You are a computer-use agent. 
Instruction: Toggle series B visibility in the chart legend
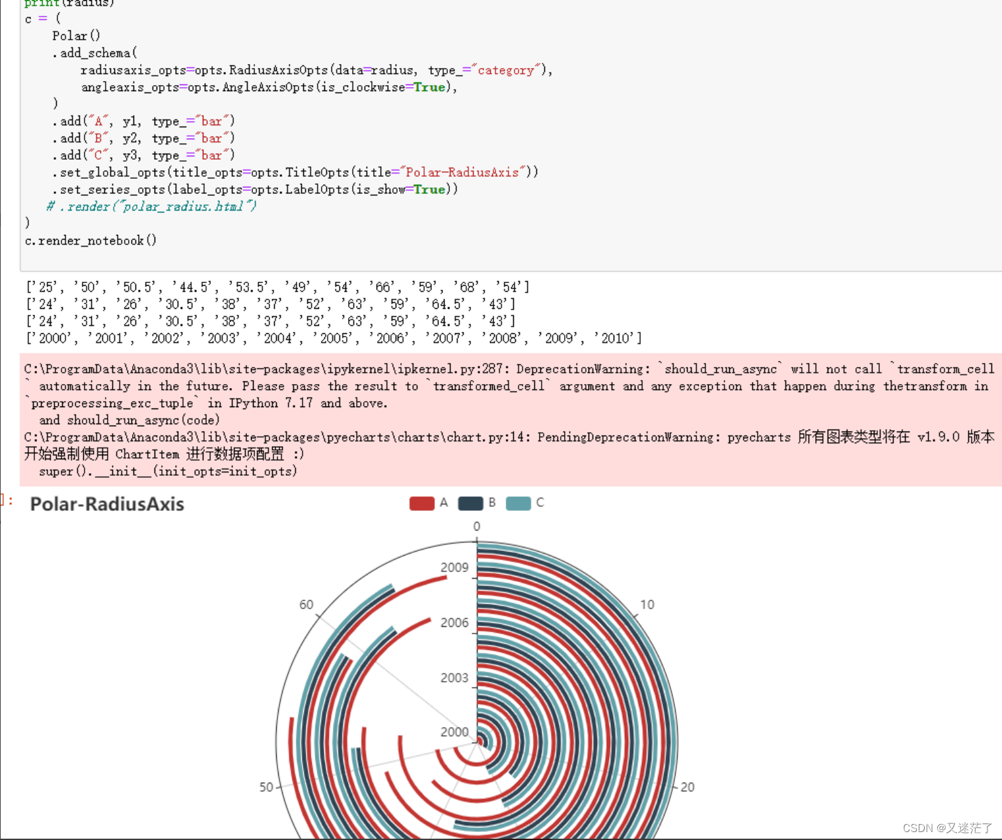pos(491,503)
